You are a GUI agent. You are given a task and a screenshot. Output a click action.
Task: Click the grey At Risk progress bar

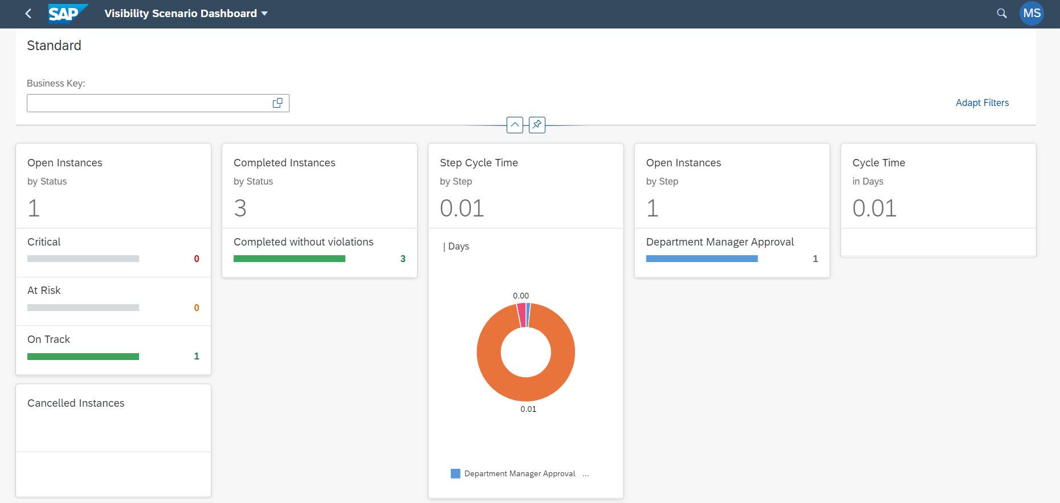pos(83,308)
